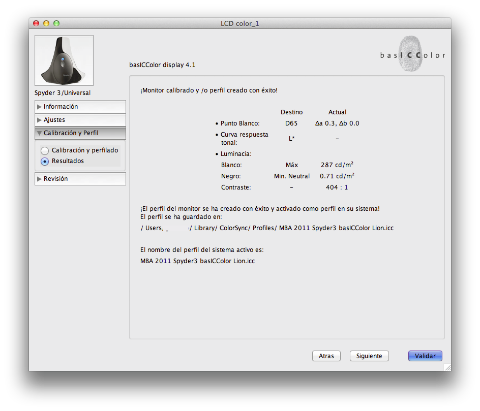Collapse the Calibración y Perfil section
Viewport: 480px width, 411px height.
80,133
